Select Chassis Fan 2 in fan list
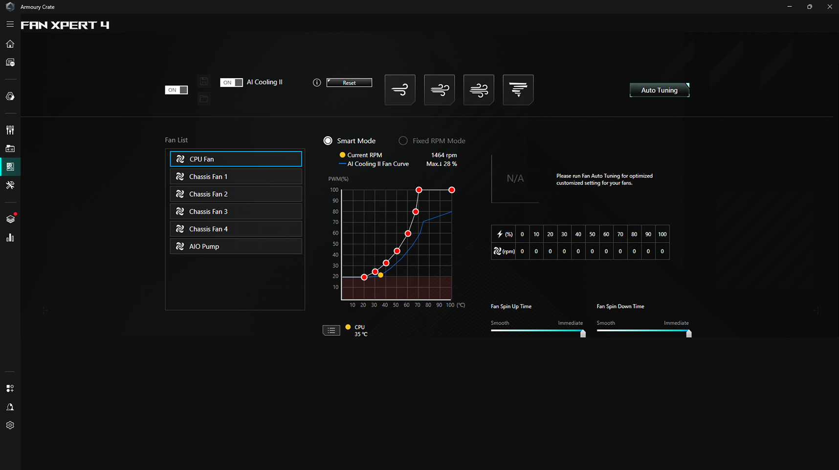839x470 pixels. click(236, 194)
